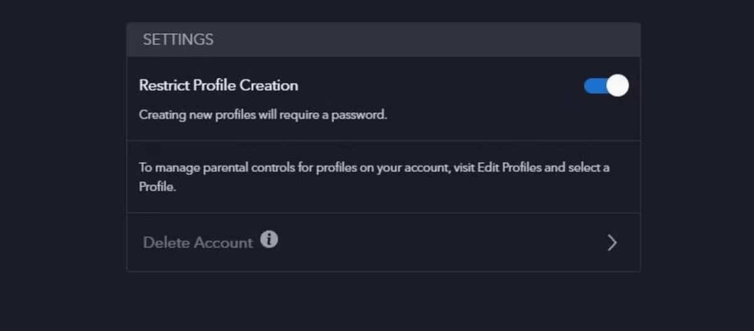Click the word "Account" next to the info icon
Viewport: 754px width, 331px height.
tap(223, 243)
